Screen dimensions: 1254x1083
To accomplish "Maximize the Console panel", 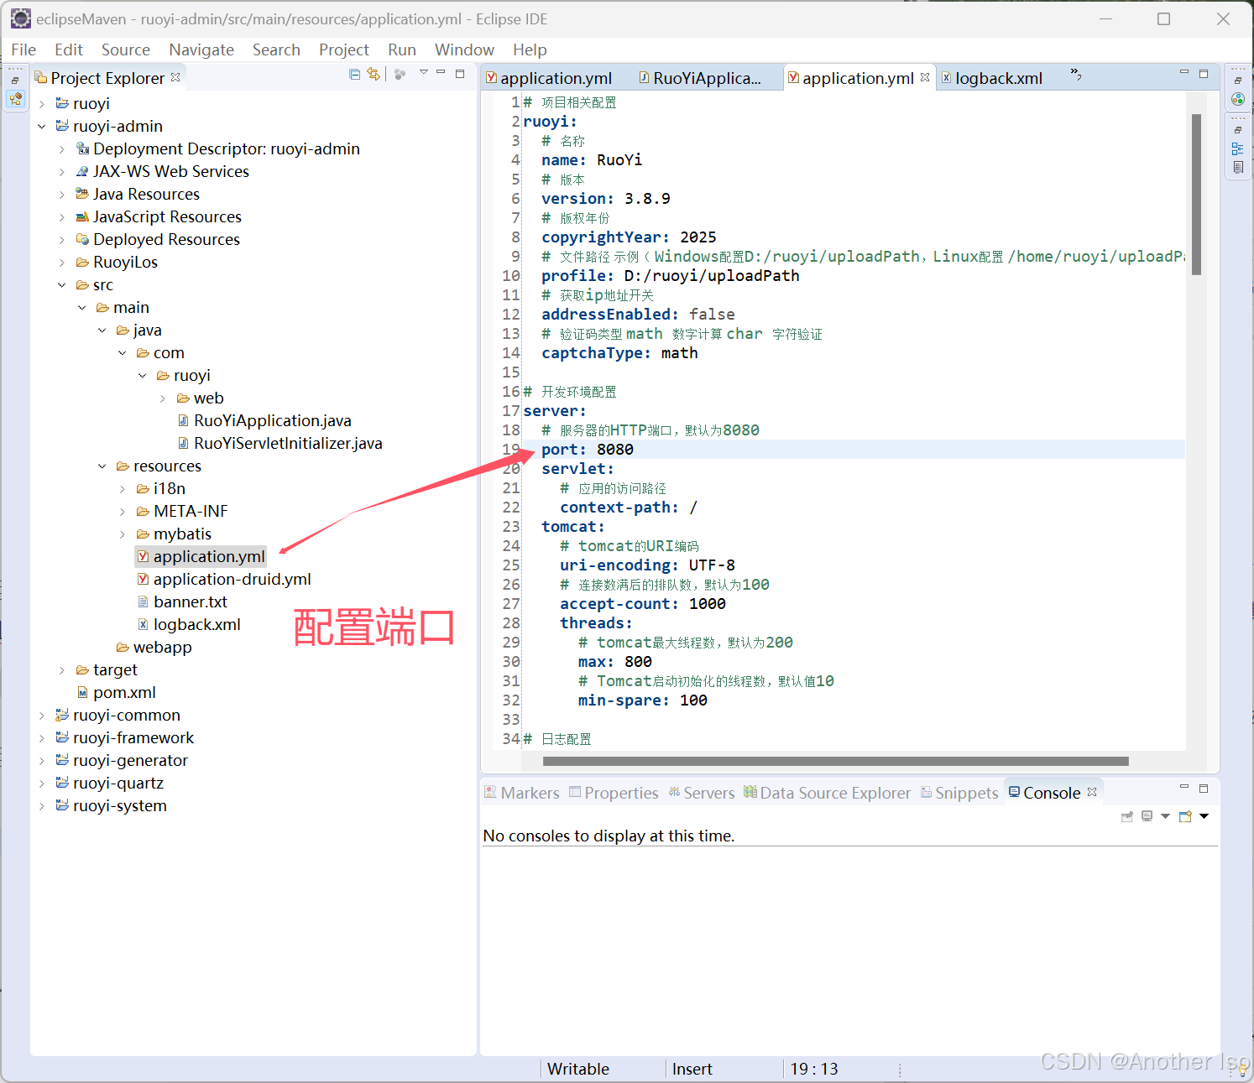I will pyautogui.click(x=1204, y=789).
